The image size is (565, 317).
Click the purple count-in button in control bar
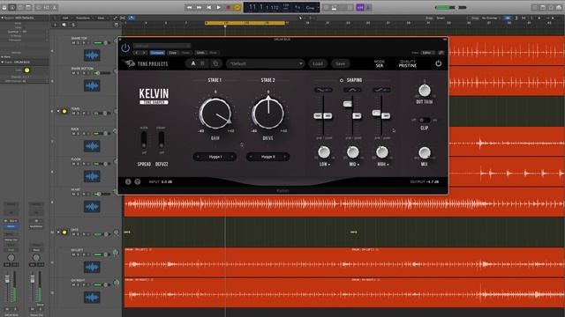coord(360,8)
